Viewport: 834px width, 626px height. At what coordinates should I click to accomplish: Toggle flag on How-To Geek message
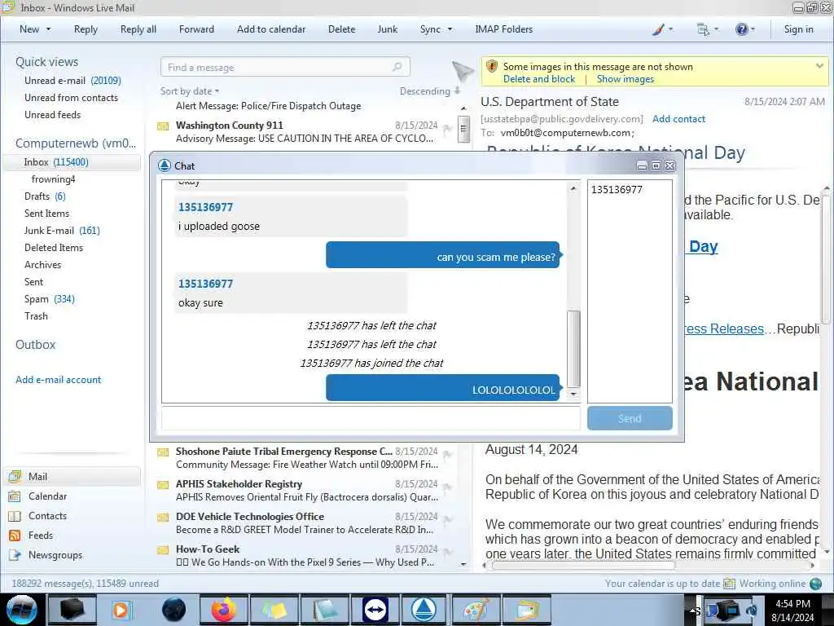click(x=447, y=552)
